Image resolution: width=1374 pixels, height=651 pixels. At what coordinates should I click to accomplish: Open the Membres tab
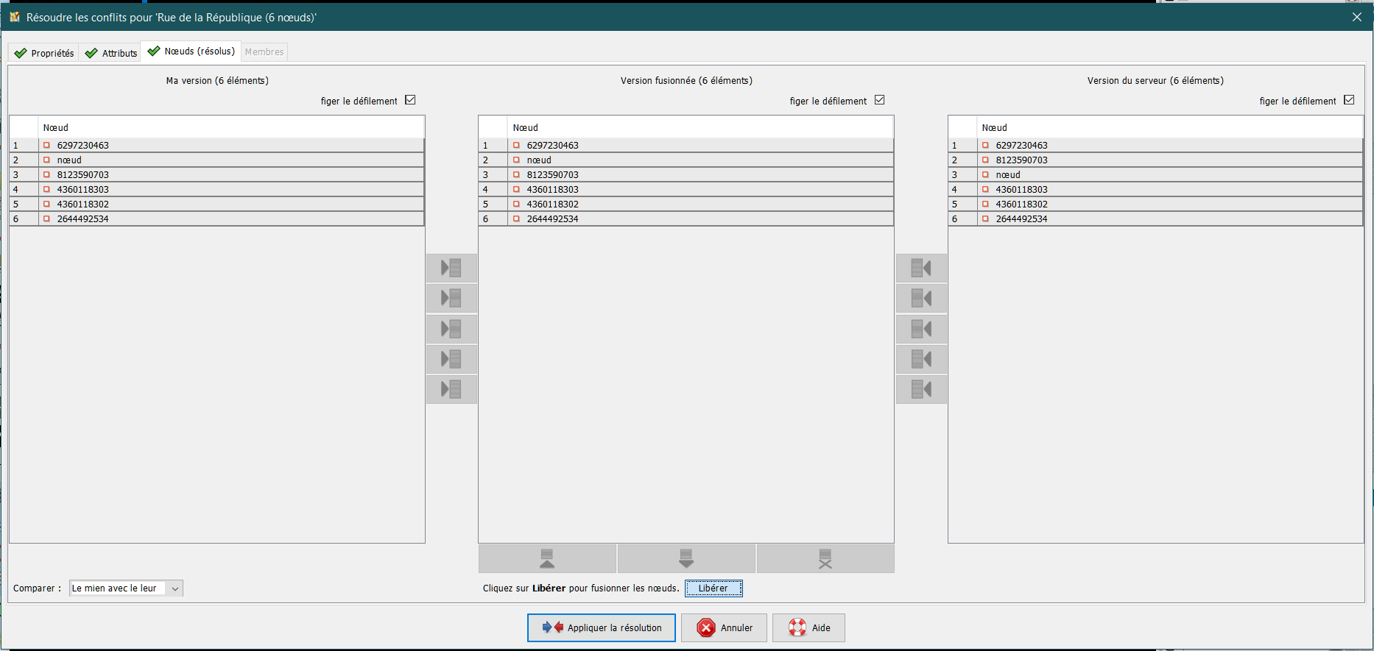(264, 52)
